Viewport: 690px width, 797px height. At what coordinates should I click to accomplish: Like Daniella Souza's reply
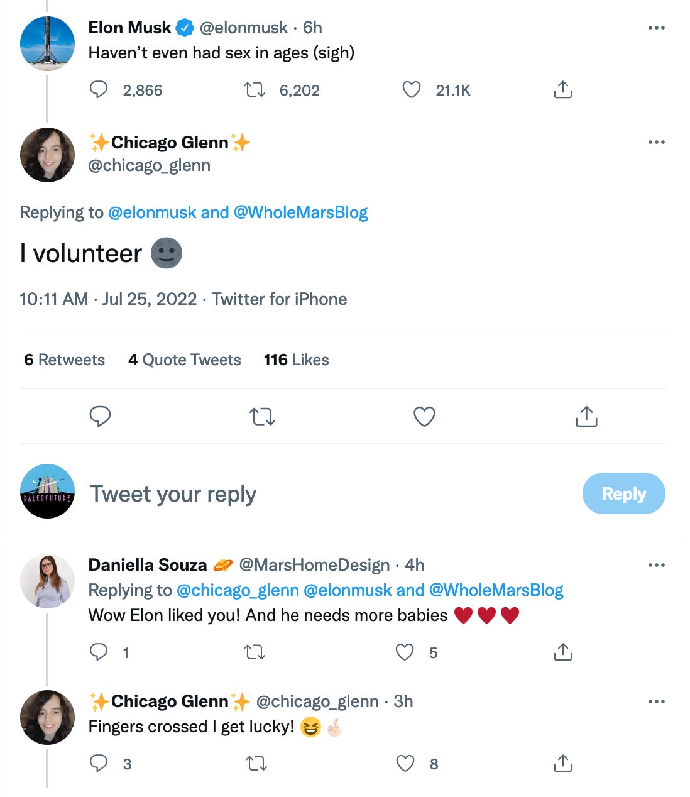tap(405, 652)
